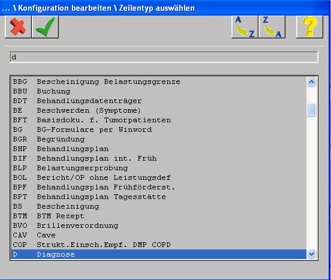Open help with yellow question mark
This screenshot has height=280, width=331.
pos(309,27)
